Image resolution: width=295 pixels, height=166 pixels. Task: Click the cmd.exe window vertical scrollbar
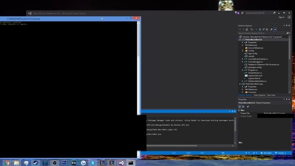(x=138, y=89)
